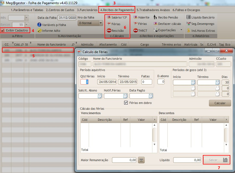The height and width of the screenshot is (173, 235).
Task: Toggle the Férias em dobro checkbox
Action: pyautogui.click(x=126, y=103)
